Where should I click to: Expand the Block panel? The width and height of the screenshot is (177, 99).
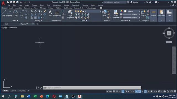coord(107,21)
